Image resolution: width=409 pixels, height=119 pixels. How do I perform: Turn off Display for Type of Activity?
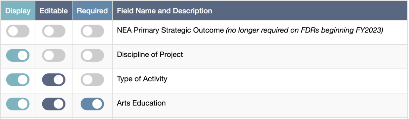coord(18,80)
